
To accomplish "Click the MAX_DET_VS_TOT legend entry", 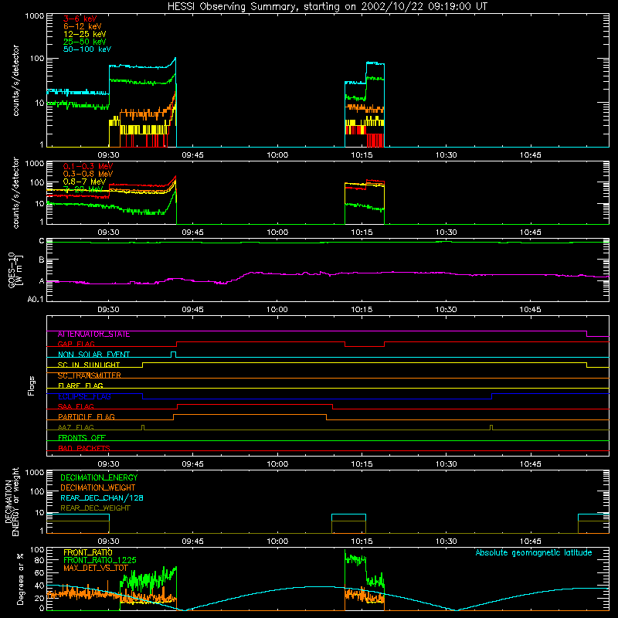I will click(x=96, y=568).
